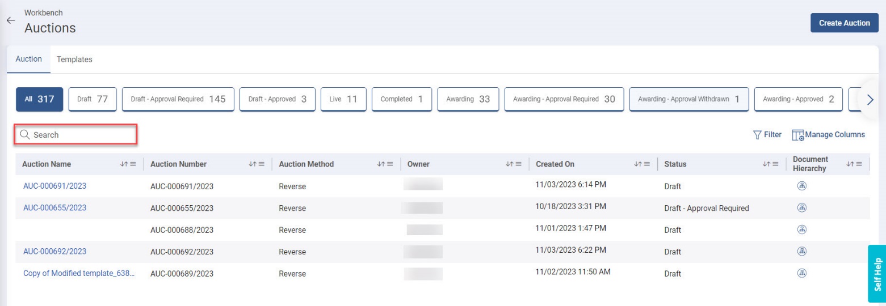Open document hierarchy icon for AUC-000655/2023
Image resolution: width=886 pixels, height=306 pixels.
[802, 208]
